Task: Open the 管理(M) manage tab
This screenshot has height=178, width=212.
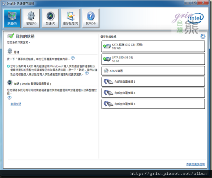Action: click(31, 18)
